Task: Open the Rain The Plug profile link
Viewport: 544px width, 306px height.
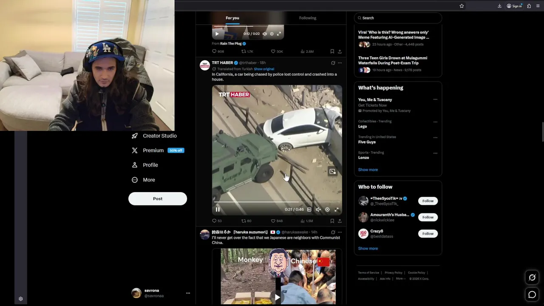Action: (x=231, y=43)
